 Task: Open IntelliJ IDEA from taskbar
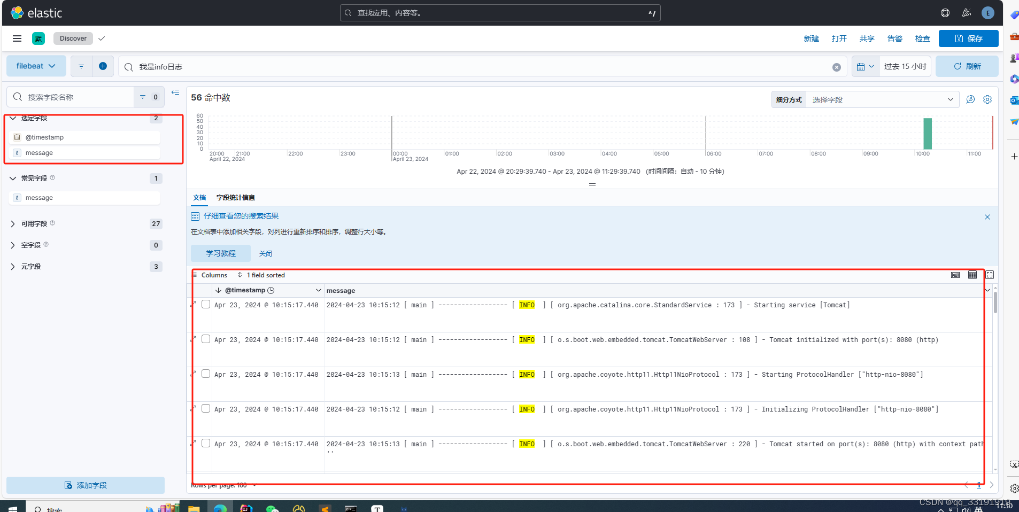[246, 508]
